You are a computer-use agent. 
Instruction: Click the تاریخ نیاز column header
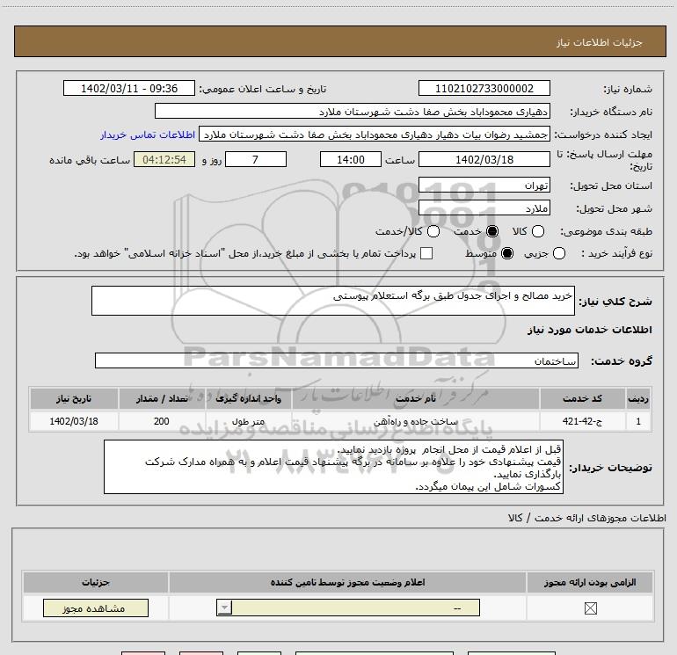pos(74,398)
